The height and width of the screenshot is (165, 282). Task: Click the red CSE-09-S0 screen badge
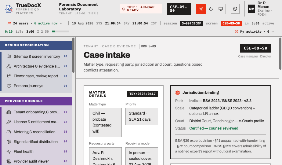pos(231,23)
